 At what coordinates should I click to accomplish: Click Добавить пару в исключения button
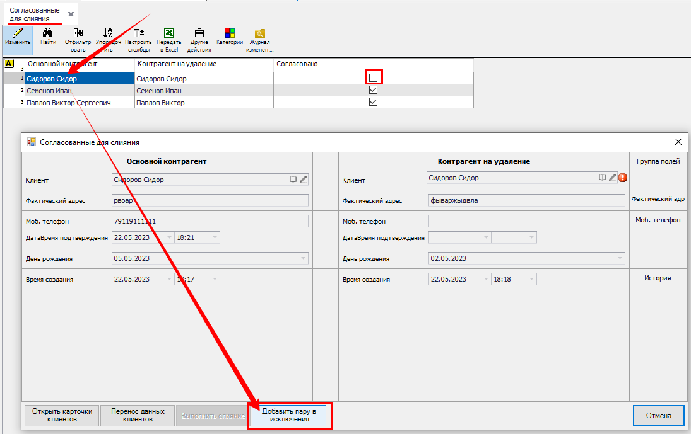click(290, 415)
